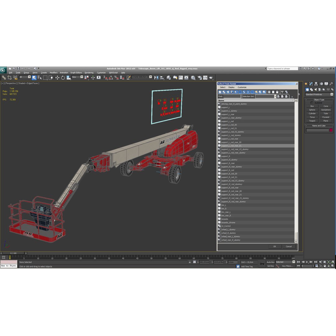Create a Teapot primitive
Viewport: 336px width, 336px height.
tap(312, 121)
